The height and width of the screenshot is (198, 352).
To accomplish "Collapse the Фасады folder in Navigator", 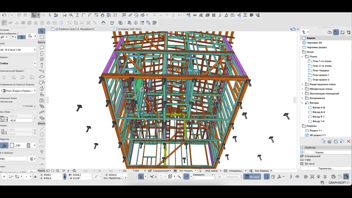I will click(x=302, y=103).
